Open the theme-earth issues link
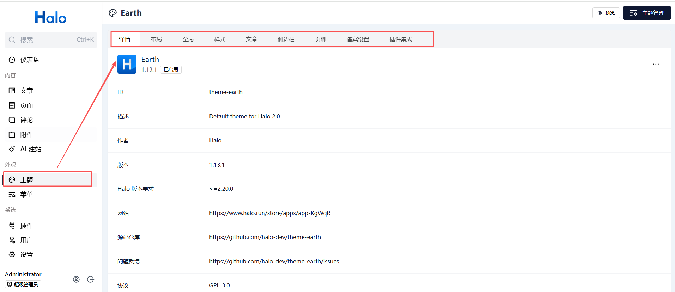 [274, 261]
